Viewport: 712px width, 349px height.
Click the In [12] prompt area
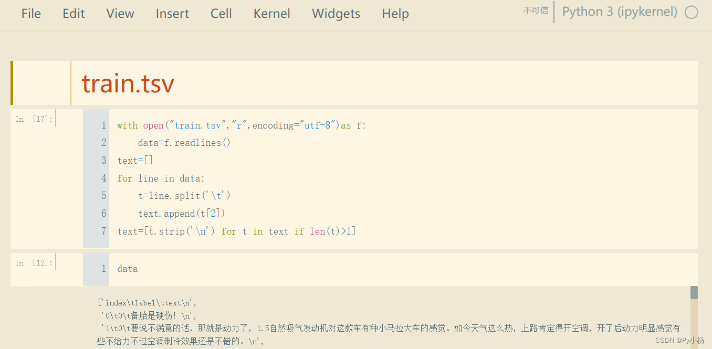click(x=34, y=262)
